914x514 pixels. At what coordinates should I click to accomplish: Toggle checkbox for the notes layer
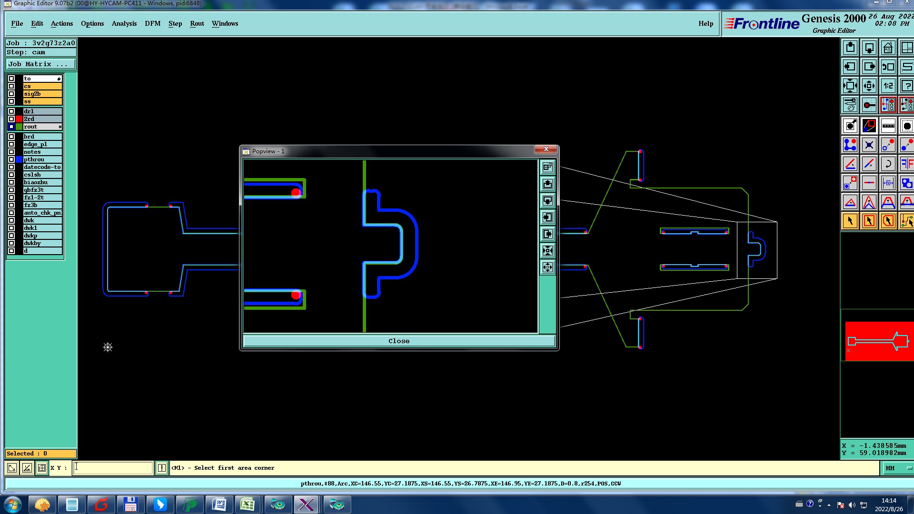pyautogui.click(x=11, y=152)
